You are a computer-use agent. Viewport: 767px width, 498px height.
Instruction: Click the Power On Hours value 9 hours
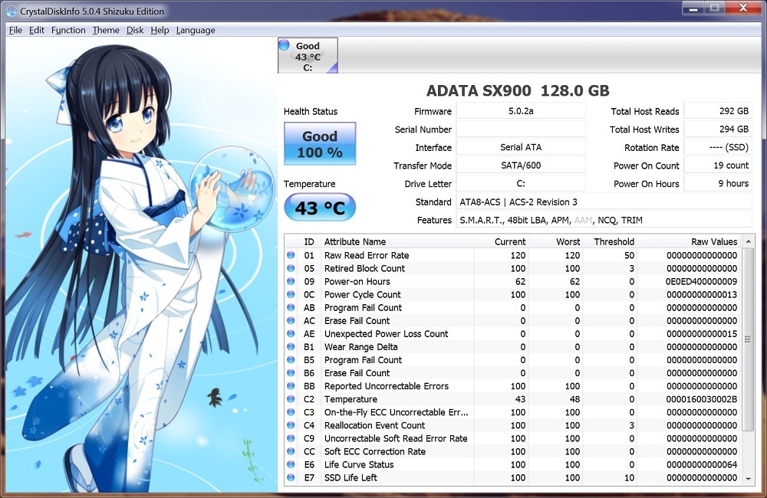tap(718, 183)
